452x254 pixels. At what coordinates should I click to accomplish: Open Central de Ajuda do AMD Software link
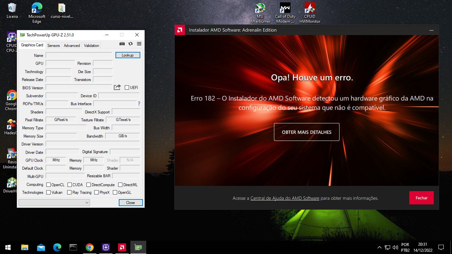[285, 198]
